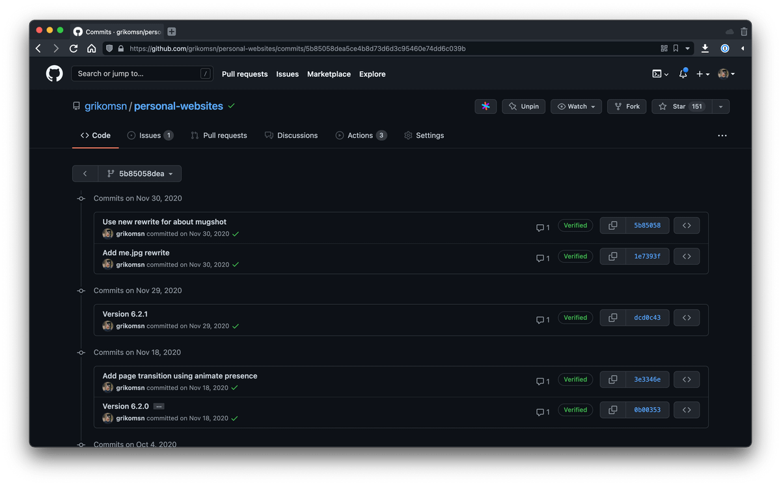The width and height of the screenshot is (781, 486).
Task: Switch to the Code tab
Action: [x=96, y=136]
